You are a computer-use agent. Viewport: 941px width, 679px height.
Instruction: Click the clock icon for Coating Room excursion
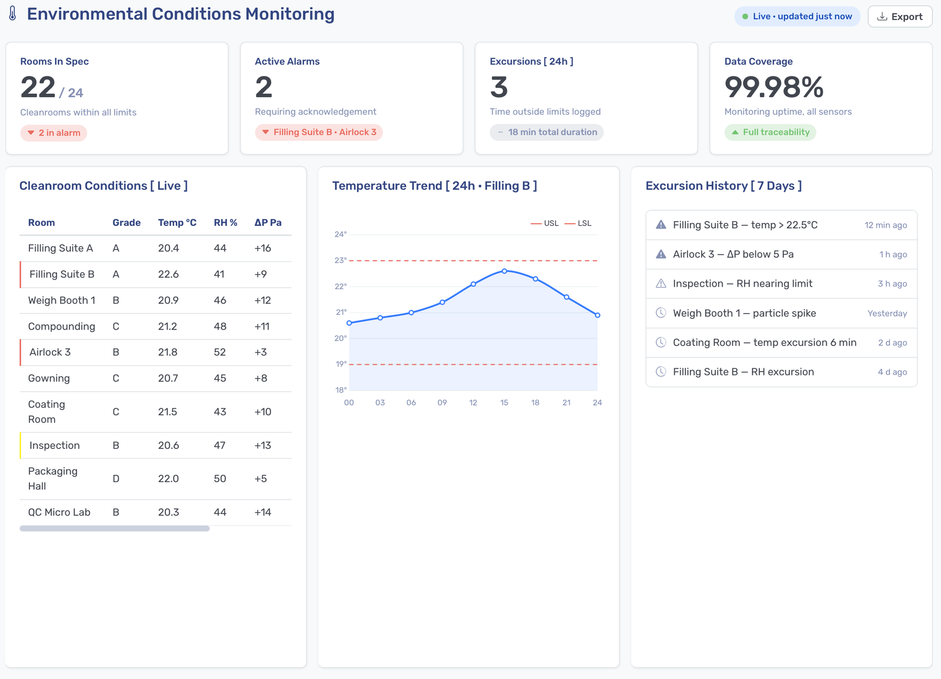pyautogui.click(x=661, y=342)
